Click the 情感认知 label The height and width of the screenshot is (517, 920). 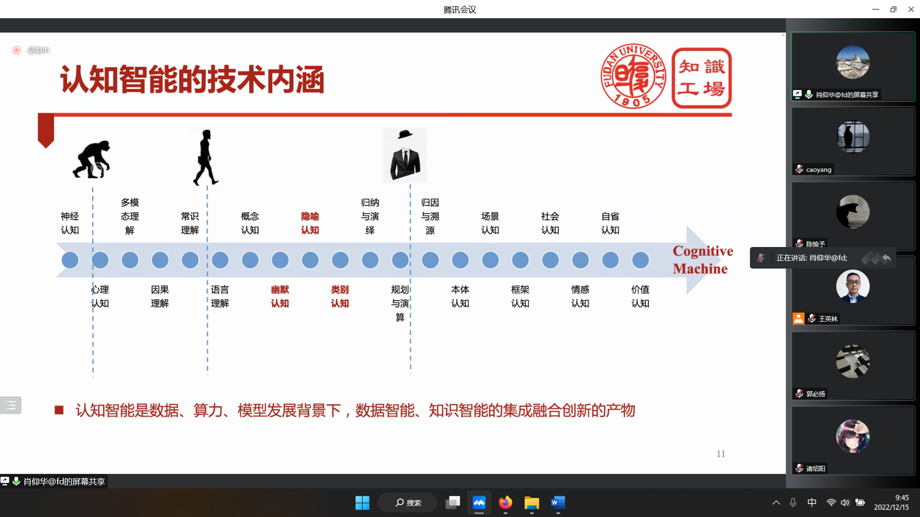pyautogui.click(x=580, y=296)
